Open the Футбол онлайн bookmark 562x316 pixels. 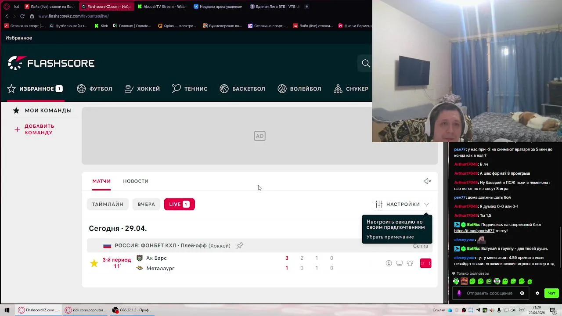click(x=68, y=26)
